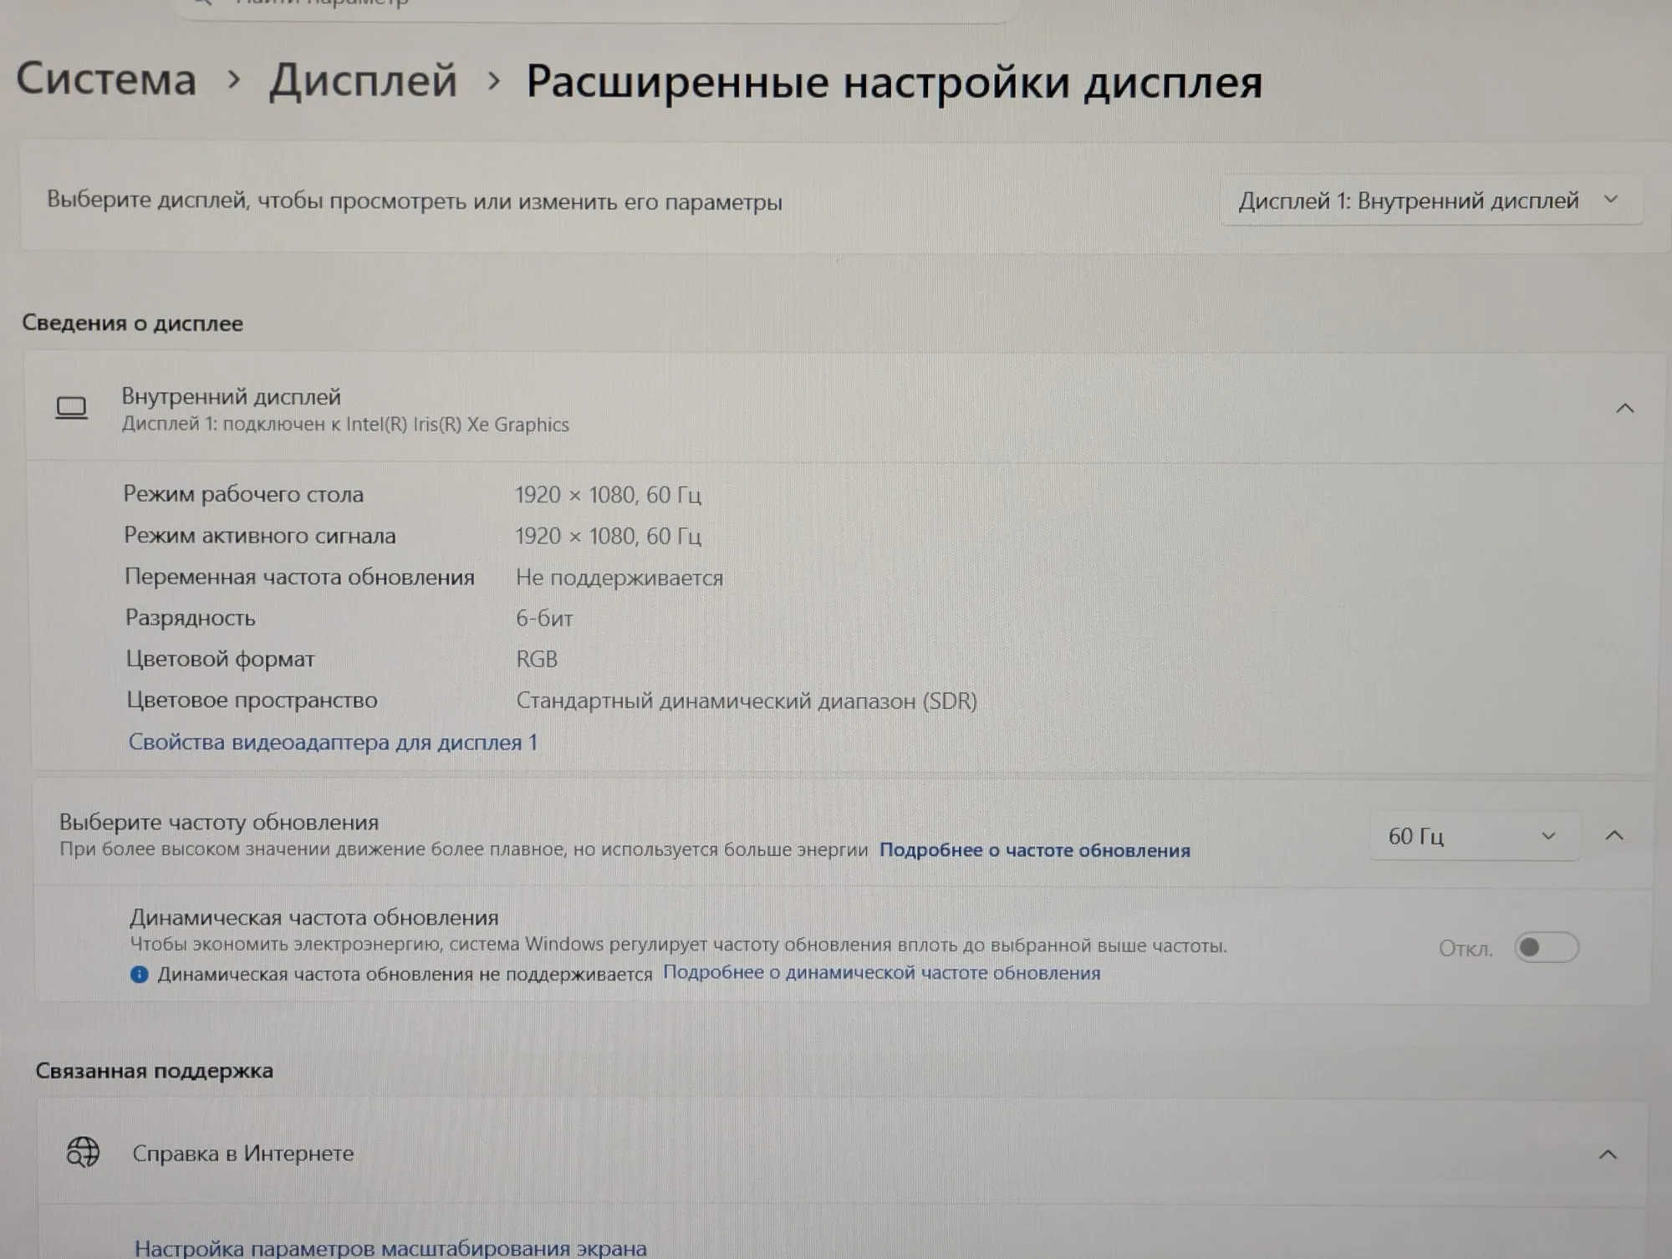Click the Выберите частоту обновления row title
The width and height of the screenshot is (1672, 1259).
click(x=219, y=822)
